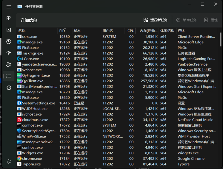
Task: Sort by 用户名 column header
Action: (112, 31)
